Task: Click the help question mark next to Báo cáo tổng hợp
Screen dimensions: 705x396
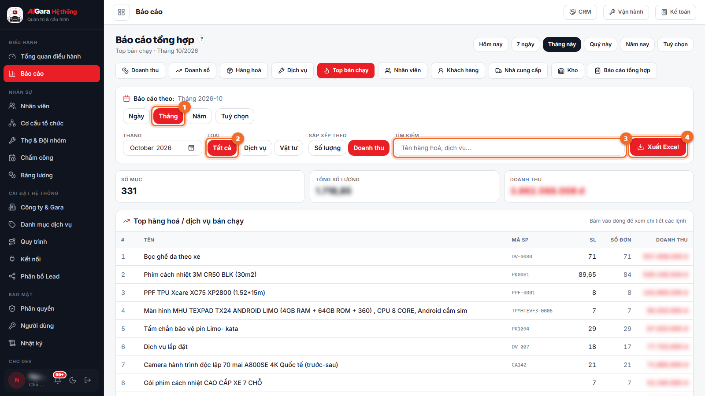Action: [202, 39]
